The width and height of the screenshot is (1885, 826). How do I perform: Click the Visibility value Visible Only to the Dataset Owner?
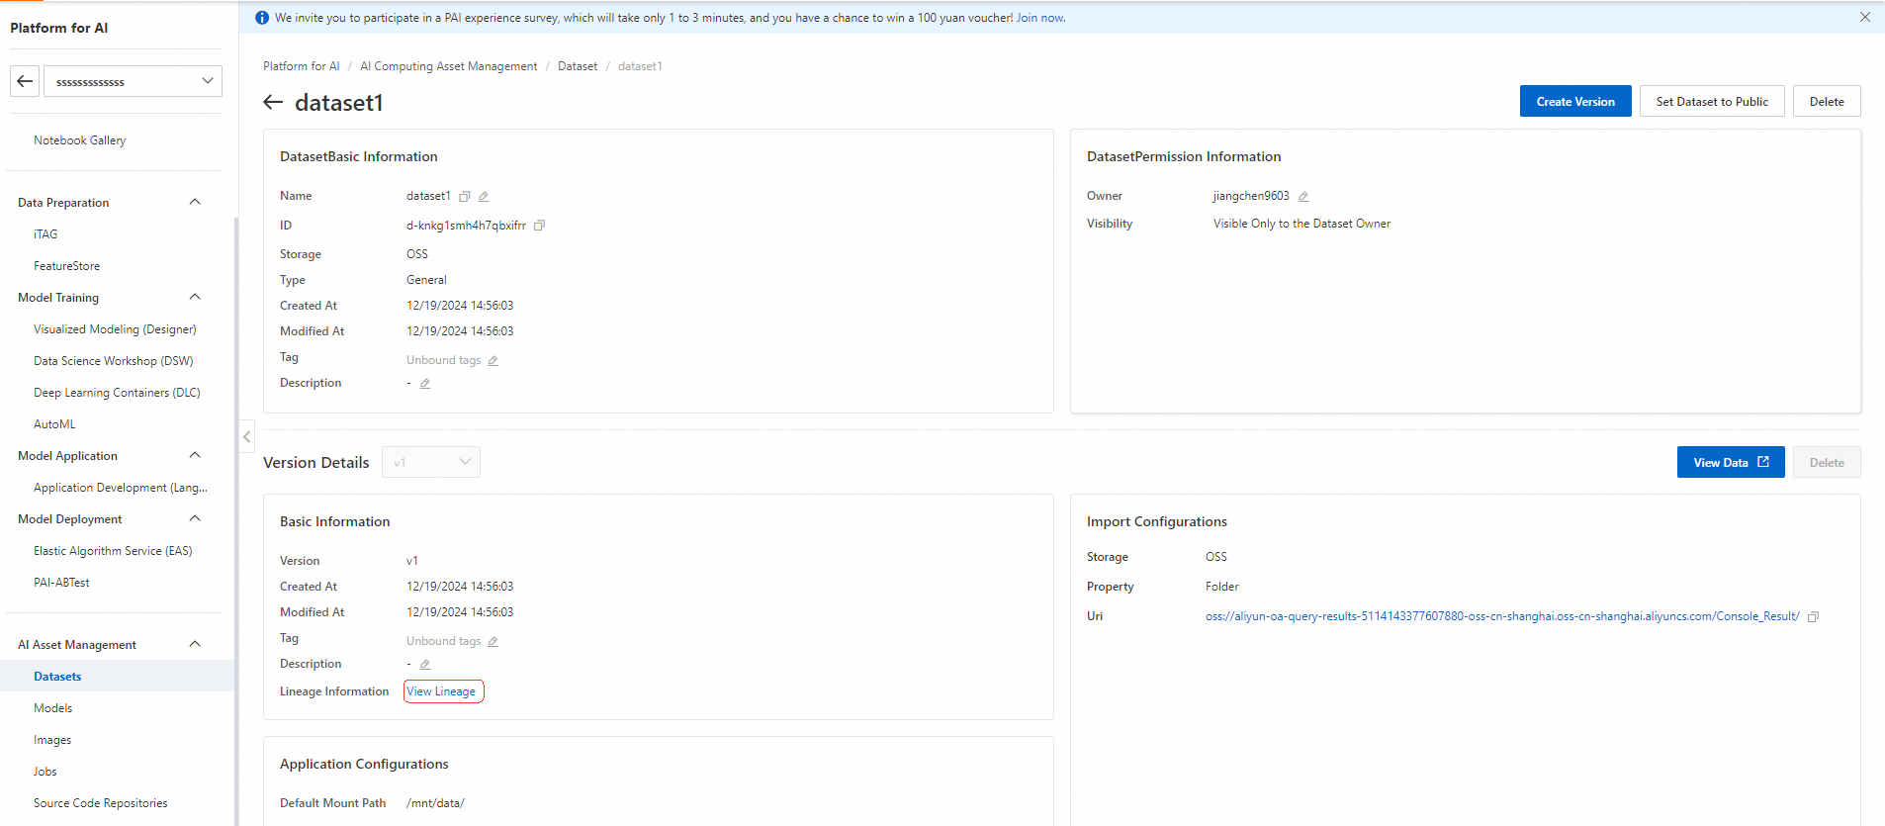(1302, 224)
